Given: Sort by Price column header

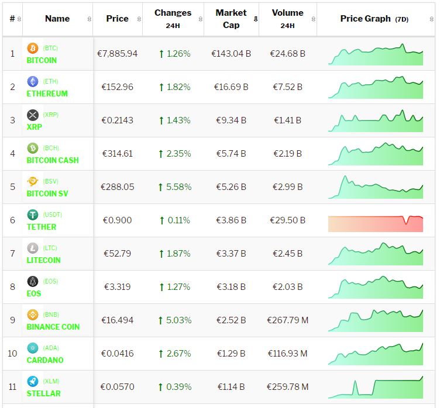Looking at the screenshot, I should 117,19.
